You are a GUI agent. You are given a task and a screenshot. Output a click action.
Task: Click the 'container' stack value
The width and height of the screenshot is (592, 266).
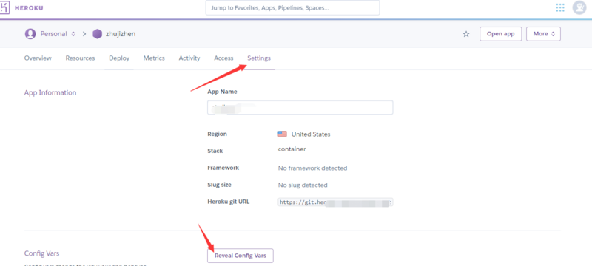[x=292, y=149]
